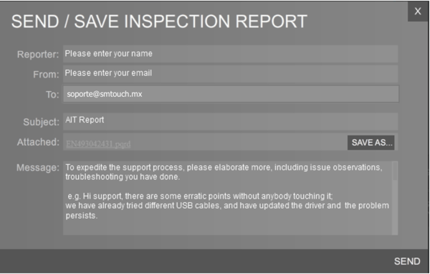Viewport: 430px width, 274px height.
Task: Send the inspection report with SEND
Action: [x=407, y=261]
